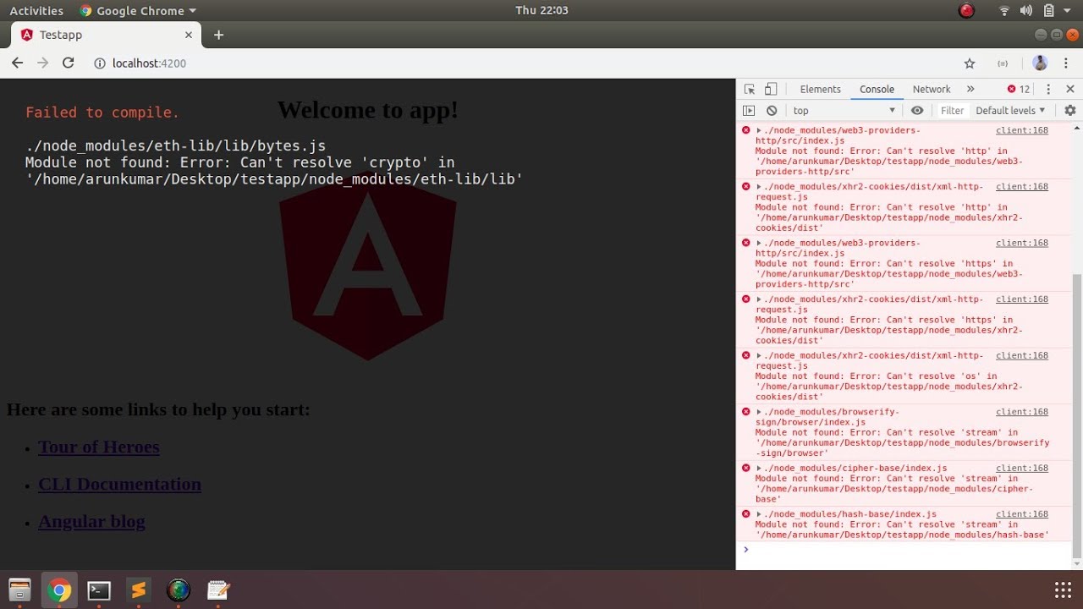Expand the web3-providers-http 'https' error
The width and height of the screenshot is (1083, 609).
(759, 243)
